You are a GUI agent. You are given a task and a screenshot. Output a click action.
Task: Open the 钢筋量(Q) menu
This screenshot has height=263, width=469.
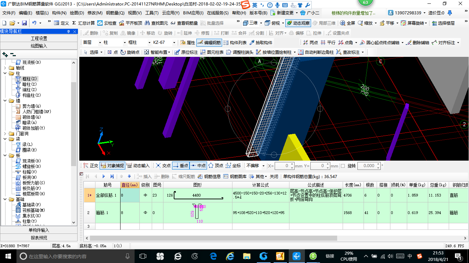[115, 13]
